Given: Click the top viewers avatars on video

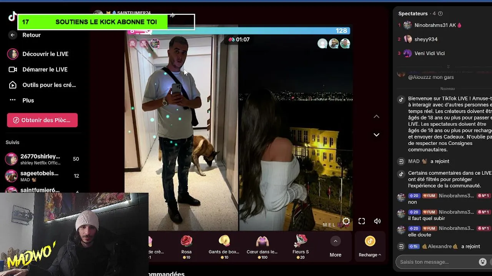Looking at the screenshot, I should pos(334,44).
